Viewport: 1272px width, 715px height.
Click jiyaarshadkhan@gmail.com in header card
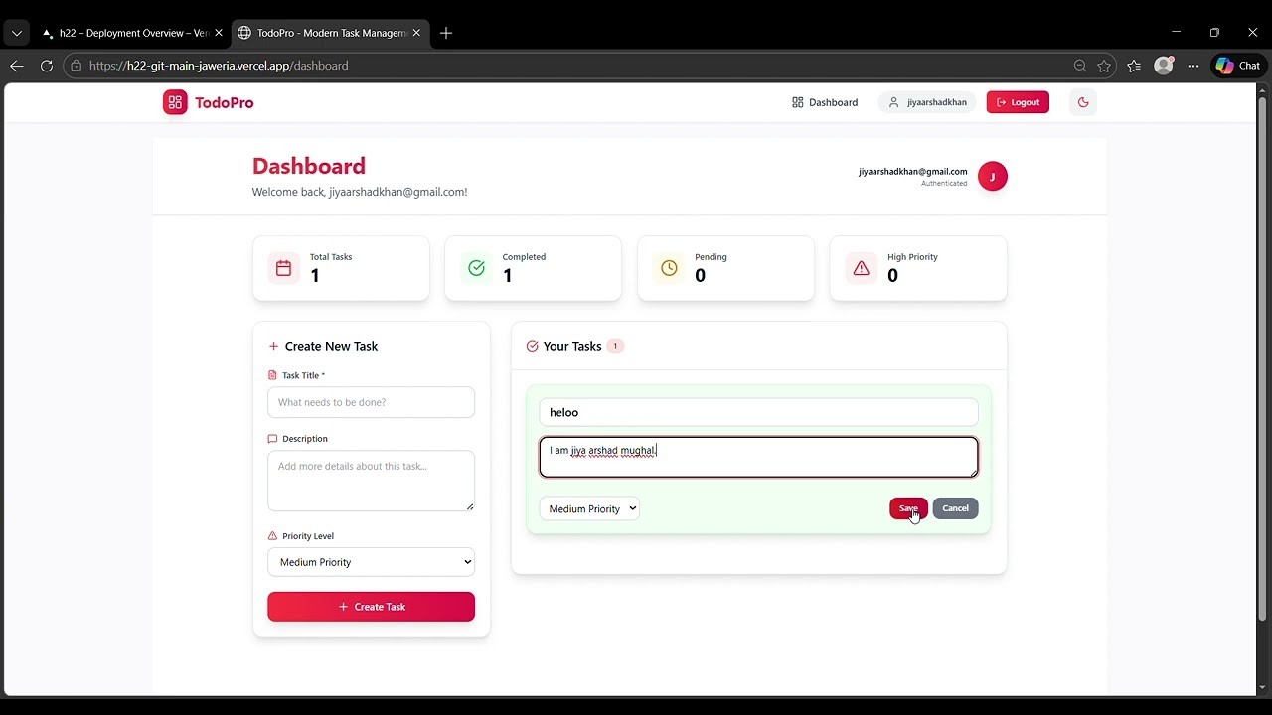click(x=912, y=172)
